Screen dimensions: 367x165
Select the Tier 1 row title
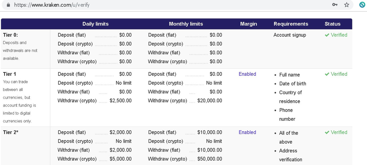tap(9, 74)
